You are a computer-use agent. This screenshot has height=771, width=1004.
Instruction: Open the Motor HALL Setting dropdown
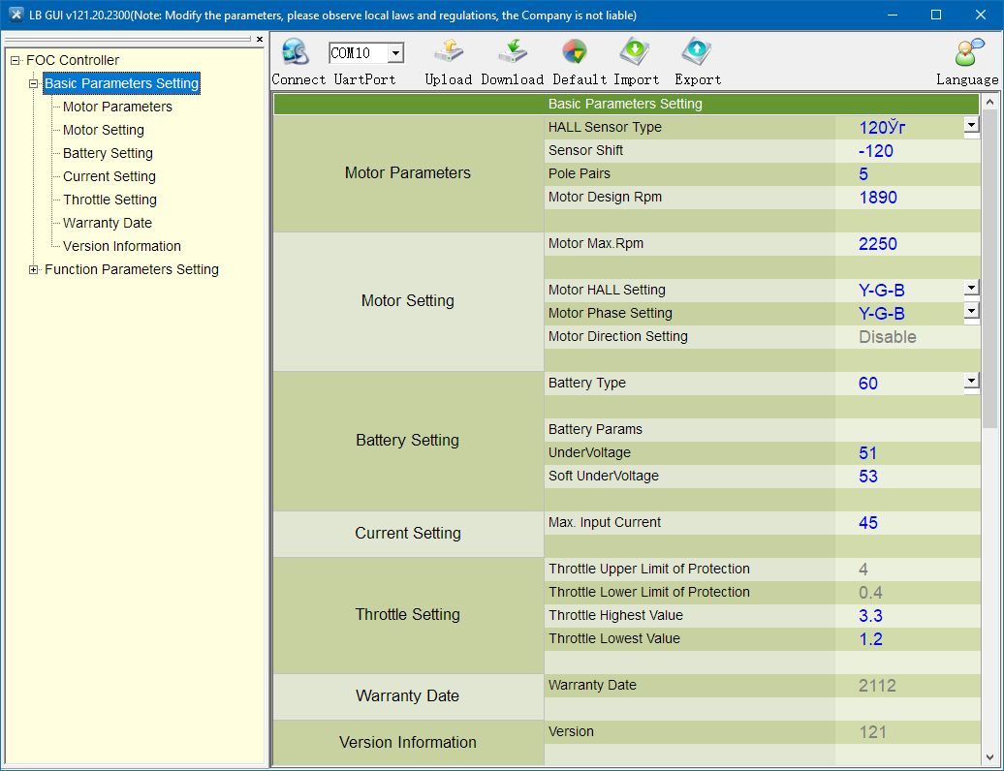point(971,289)
